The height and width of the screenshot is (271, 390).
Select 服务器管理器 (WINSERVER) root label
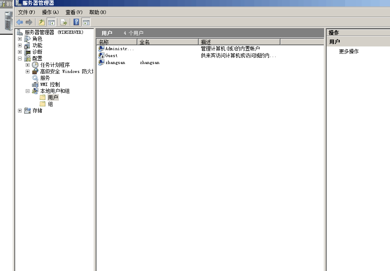point(54,32)
